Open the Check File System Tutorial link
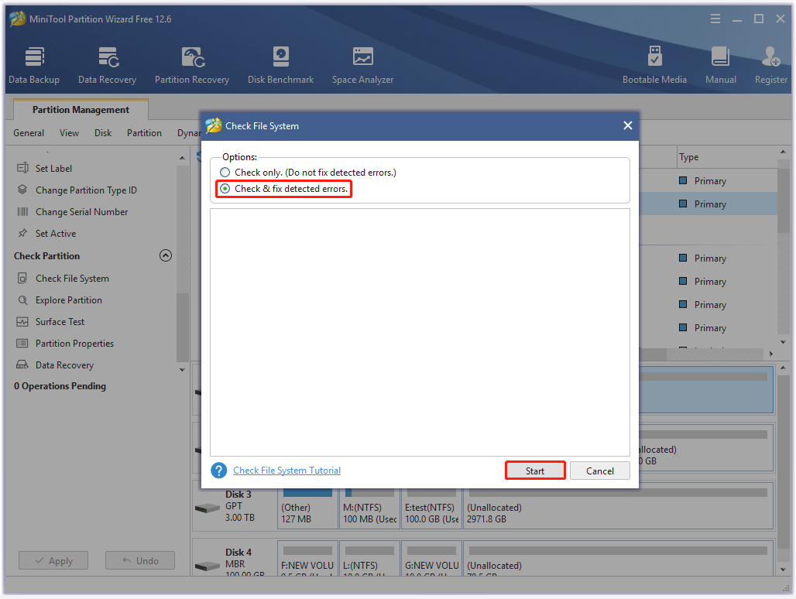 tap(286, 471)
